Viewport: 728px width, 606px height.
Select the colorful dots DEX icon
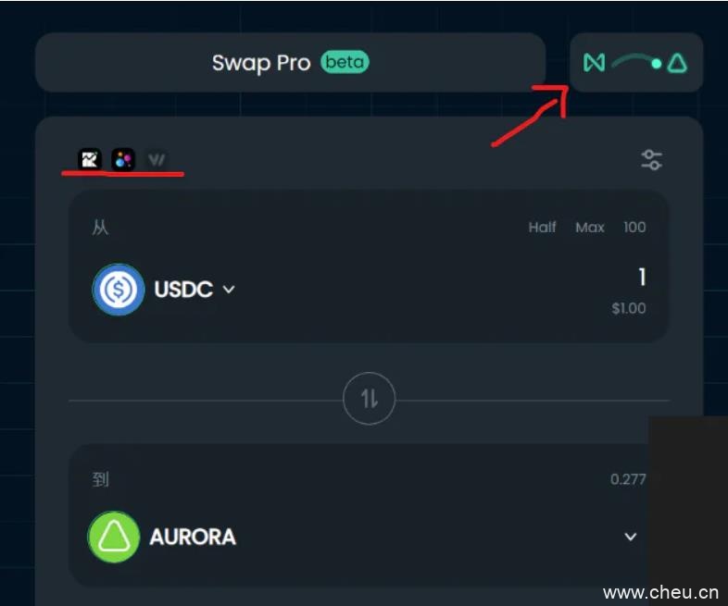(123, 160)
